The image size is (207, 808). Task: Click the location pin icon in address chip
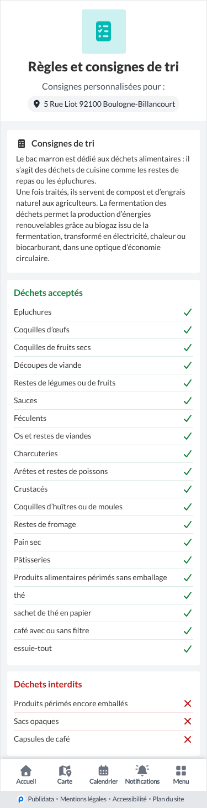point(37,104)
